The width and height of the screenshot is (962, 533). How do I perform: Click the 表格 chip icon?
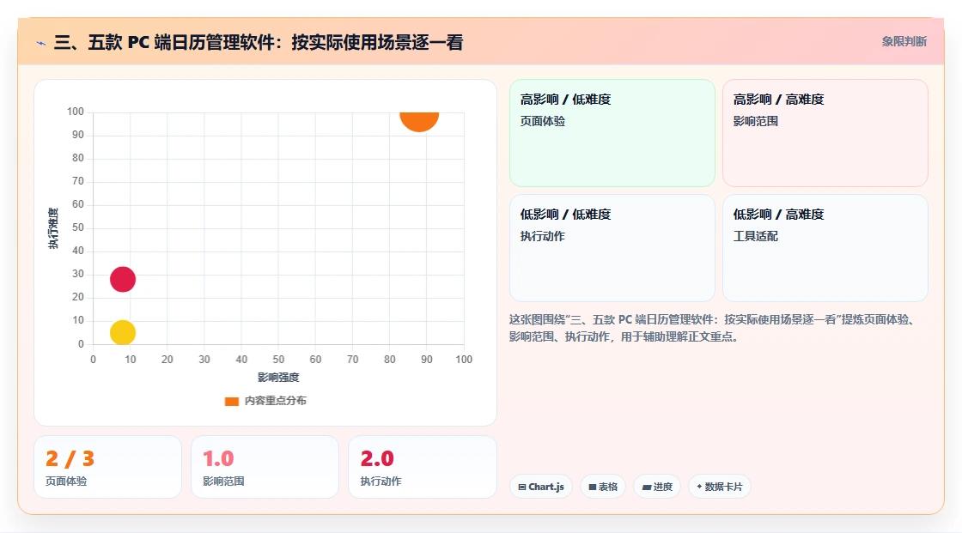pyautogui.click(x=593, y=487)
